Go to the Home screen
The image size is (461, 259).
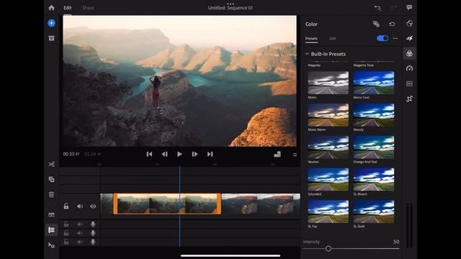point(51,8)
